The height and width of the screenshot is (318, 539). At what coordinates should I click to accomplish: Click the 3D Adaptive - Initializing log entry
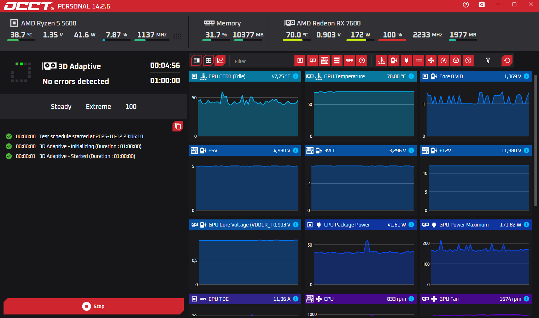(x=90, y=146)
